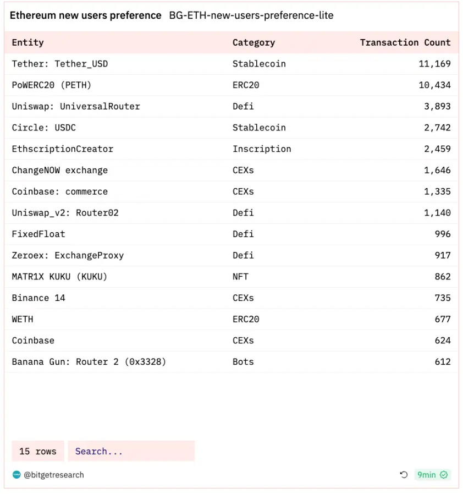
Task: Open the BG-ETH-new-users-preference-lite query link
Action: (251, 15)
